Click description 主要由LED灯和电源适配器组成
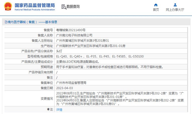Image resolution: width=192 pixels, height=114 pixels. pyautogui.click(x=78, y=62)
